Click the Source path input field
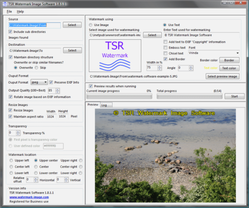 click(35, 25)
